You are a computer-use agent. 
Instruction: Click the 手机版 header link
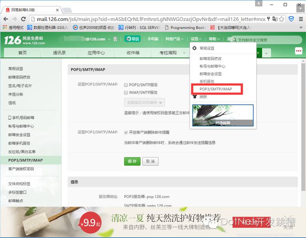click(x=153, y=39)
